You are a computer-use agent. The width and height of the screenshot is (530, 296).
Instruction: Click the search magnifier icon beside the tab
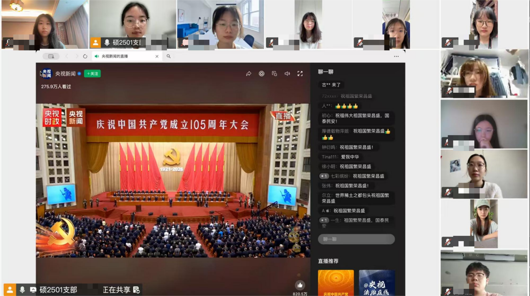tap(169, 56)
